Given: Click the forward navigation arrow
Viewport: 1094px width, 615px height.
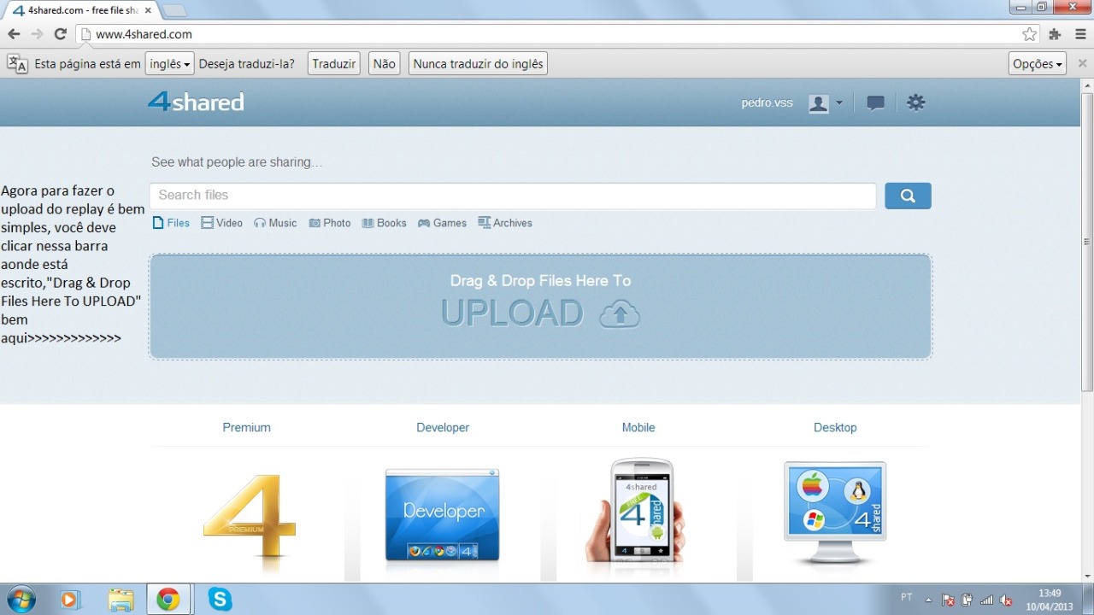Looking at the screenshot, I should (37, 34).
